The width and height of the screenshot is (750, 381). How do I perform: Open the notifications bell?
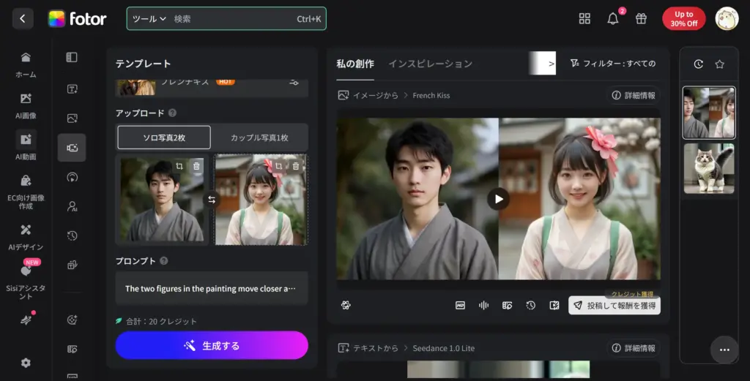coord(613,19)
